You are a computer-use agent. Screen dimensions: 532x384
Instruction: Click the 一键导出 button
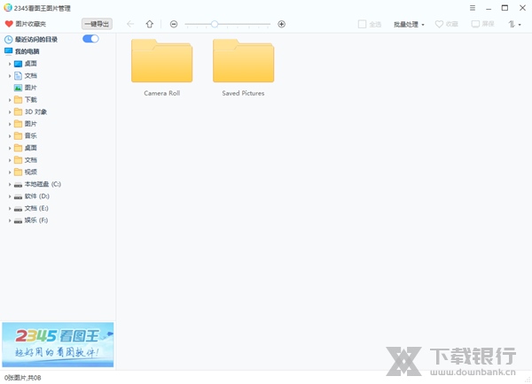coord(97,24)
